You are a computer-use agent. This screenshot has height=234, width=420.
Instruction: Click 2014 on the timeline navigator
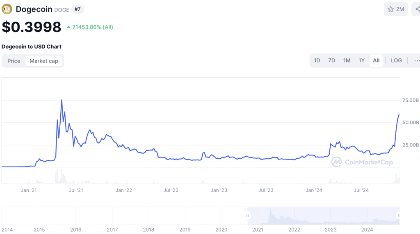click(7, 230)
